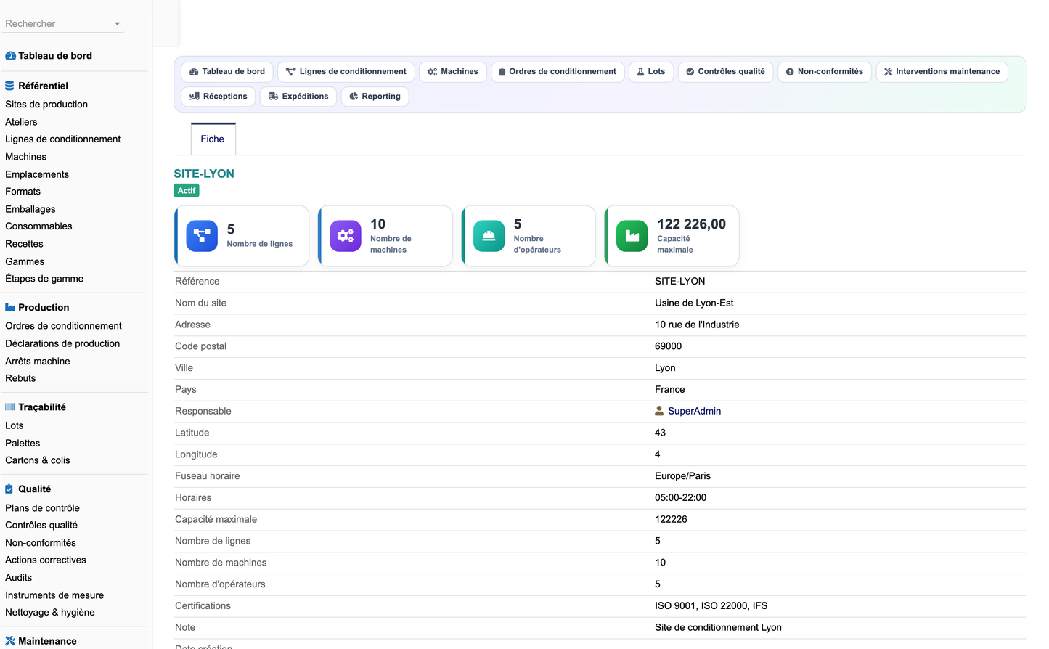The width and height of the screenshot is (1049, 649).
Task: Click the Tableau de bord gauge icon in sidebar
Action: (10, 56)
